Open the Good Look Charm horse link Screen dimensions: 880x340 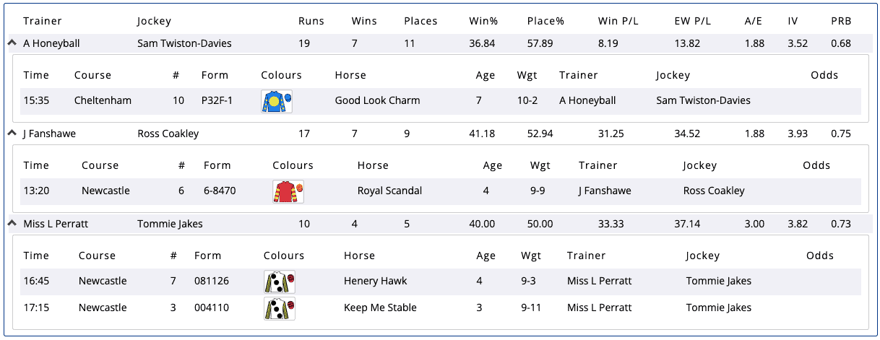(377, 101)
